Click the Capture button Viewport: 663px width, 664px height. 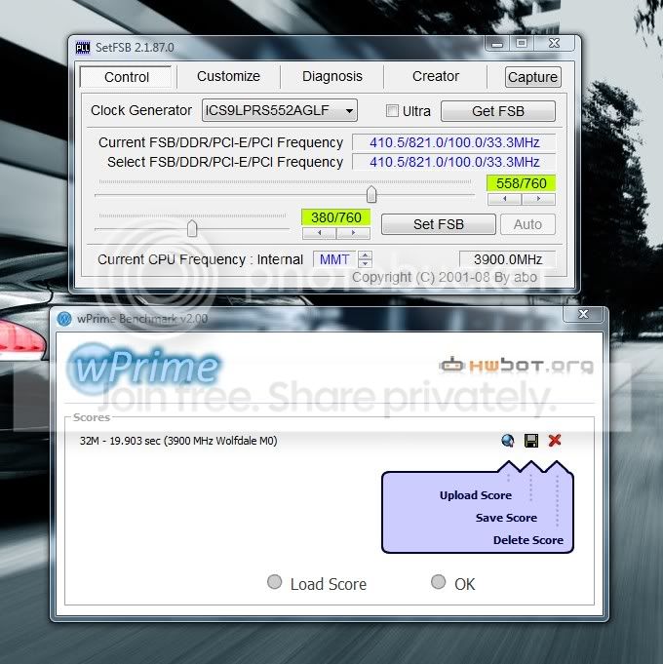pos(532,77)
